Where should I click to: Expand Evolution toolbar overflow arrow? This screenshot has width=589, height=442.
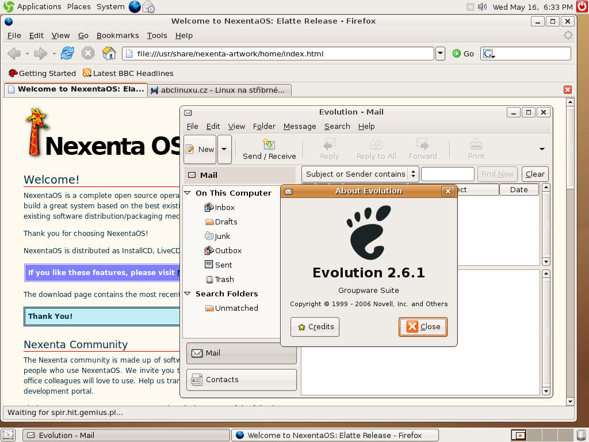tap(542, 149)
